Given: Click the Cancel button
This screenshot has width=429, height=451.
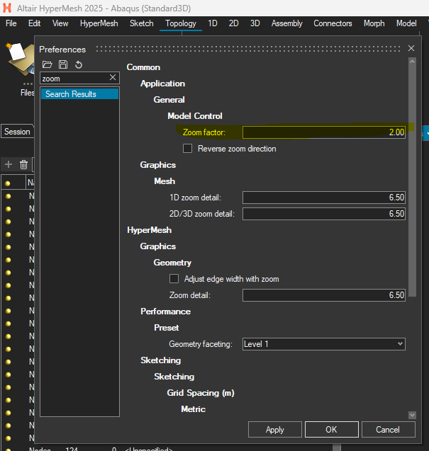Looking at the screenshot, I should [388, 430].
